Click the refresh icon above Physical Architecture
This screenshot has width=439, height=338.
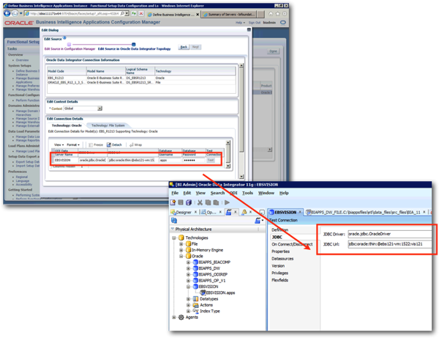click(x=174, y=221)
